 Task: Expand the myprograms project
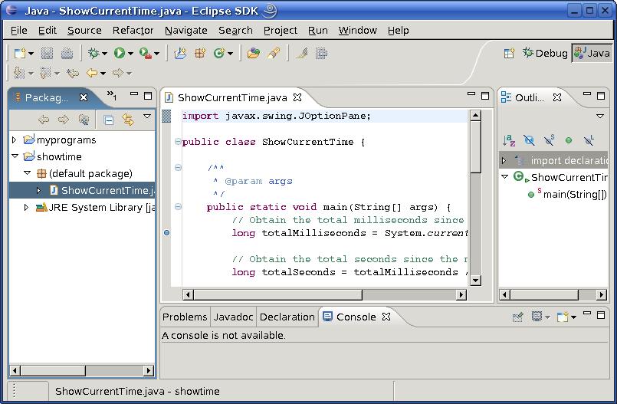coord(14,140)
